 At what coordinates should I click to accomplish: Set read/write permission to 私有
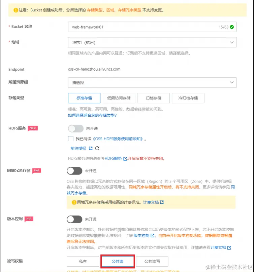click(83, 261)
